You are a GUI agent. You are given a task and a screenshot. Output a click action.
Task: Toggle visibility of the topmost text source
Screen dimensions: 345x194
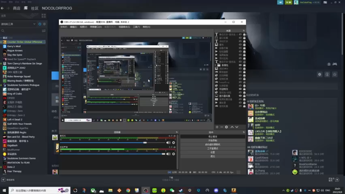[x=240, y=34]
